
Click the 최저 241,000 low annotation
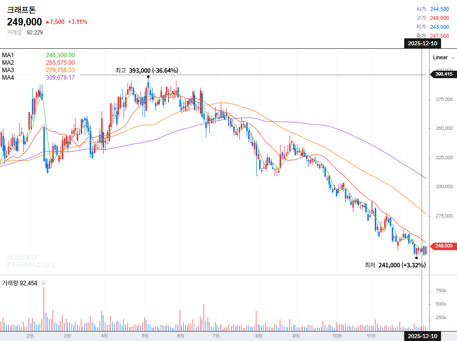[395, 265]
